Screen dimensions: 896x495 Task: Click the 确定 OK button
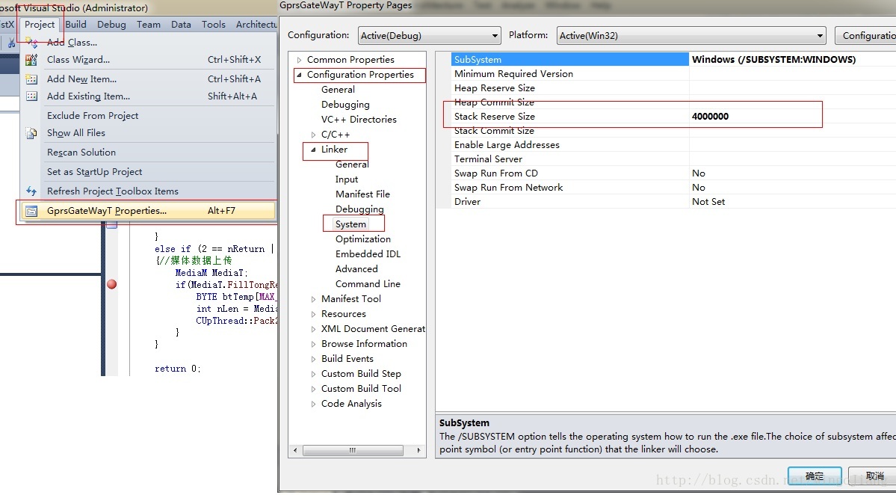(x=815, y=476)
